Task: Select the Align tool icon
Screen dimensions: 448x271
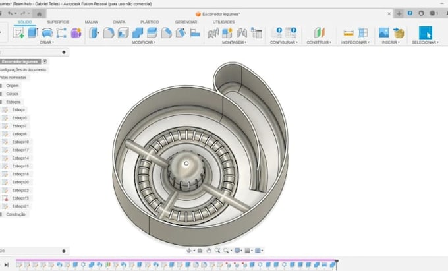Action: click(195, 32)
